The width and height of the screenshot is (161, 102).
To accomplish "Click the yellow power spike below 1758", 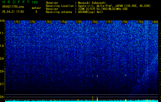I will point(126,100).
